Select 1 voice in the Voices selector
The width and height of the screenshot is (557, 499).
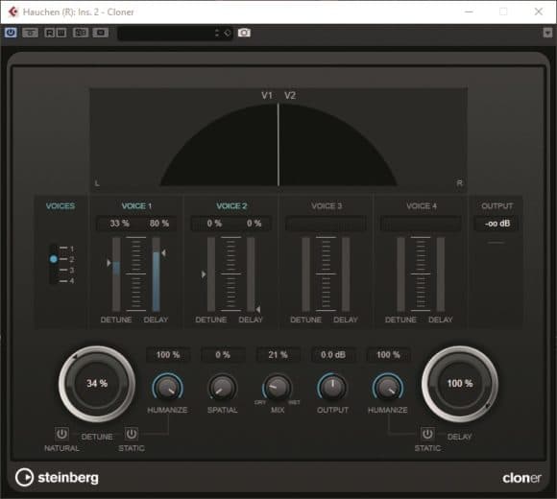coord(66,249)
